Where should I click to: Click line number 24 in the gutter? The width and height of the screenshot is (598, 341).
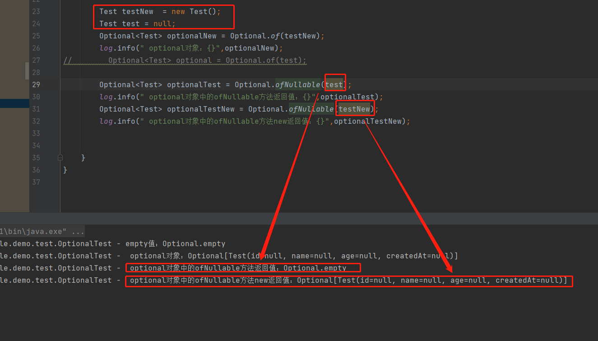click(36, 23)
